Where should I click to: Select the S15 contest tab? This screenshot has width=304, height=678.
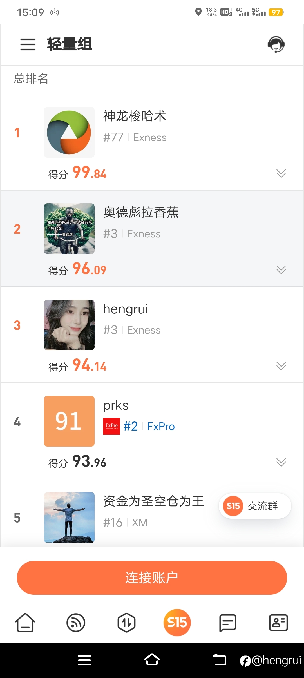[x=177, y=623]
